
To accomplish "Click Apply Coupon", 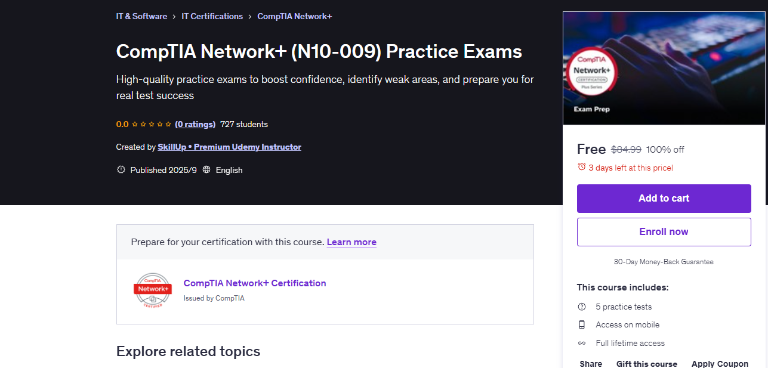I will tap(720, 363).
